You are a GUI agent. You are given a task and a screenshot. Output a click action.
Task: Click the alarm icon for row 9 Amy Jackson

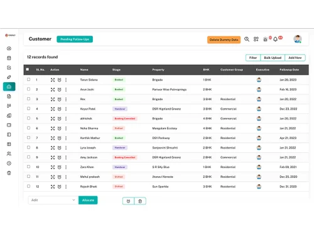[x=60, y=157]
